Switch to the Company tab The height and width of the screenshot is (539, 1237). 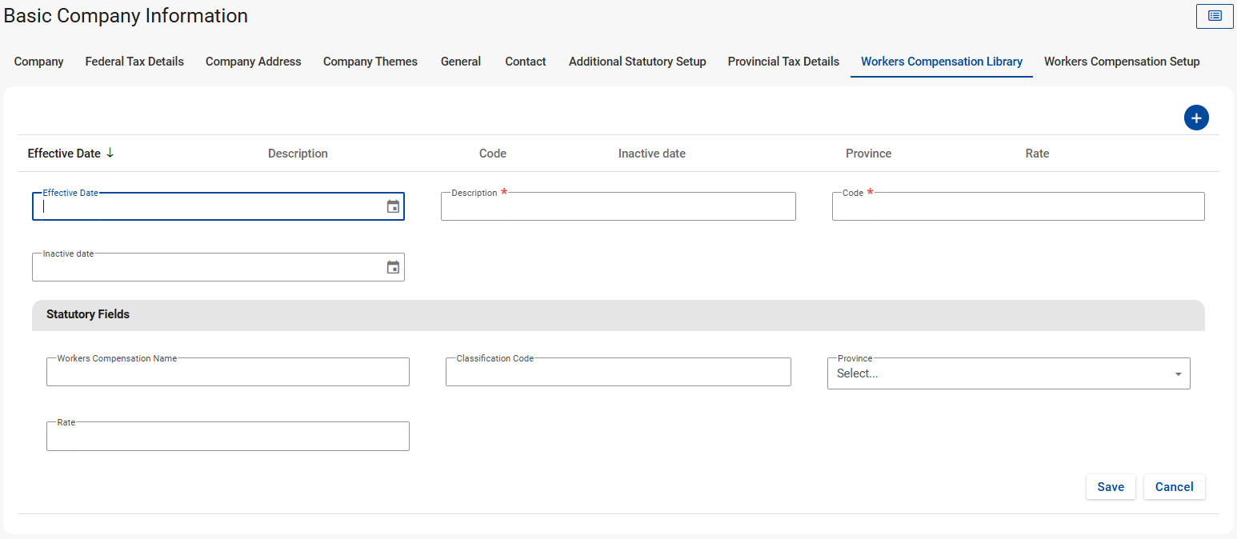[x=39, y=62]
